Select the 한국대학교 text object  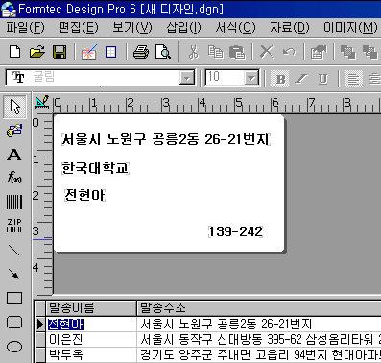[x=95, y=168]
